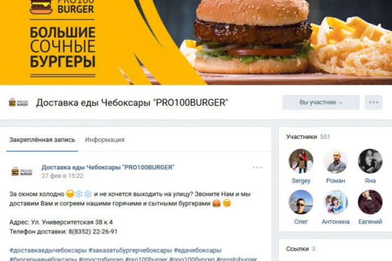Open Антонина's profile avatar
392x261 pixels.
pyautogui.click(x=335, y=202)
